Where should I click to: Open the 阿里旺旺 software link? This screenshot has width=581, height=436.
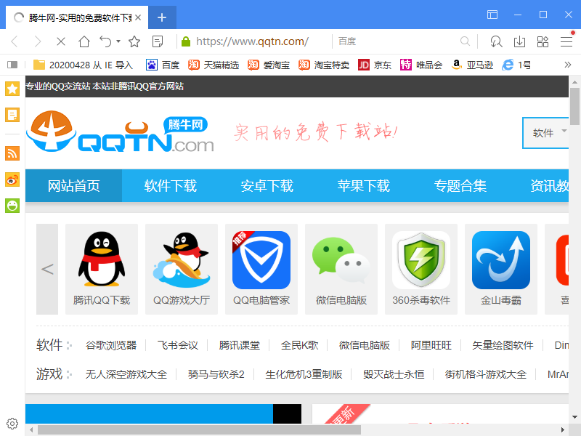[431, 345]
